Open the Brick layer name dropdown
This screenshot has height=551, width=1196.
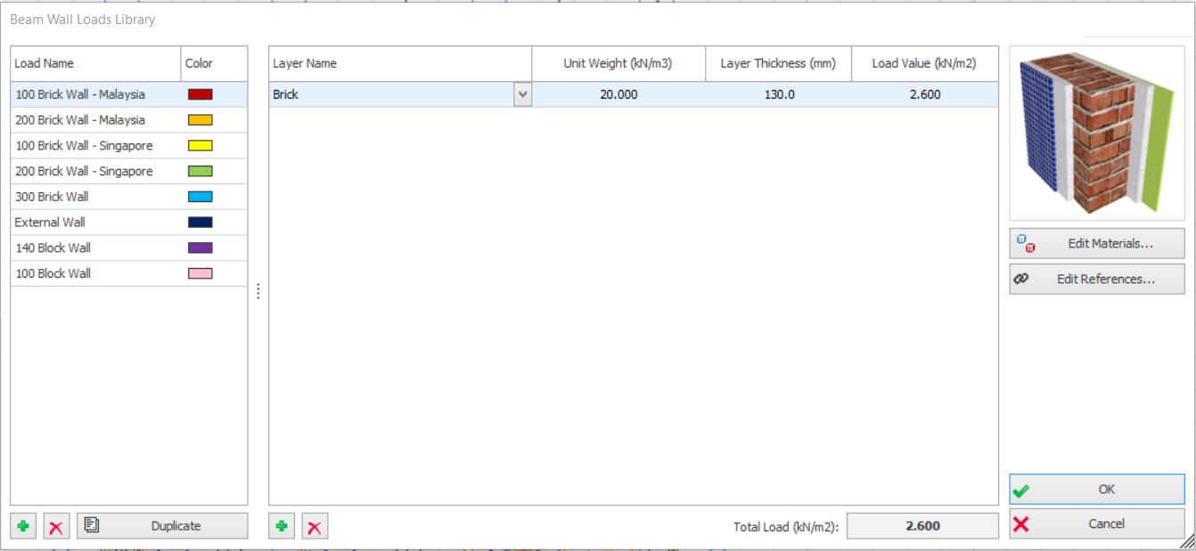coord(522,94)
